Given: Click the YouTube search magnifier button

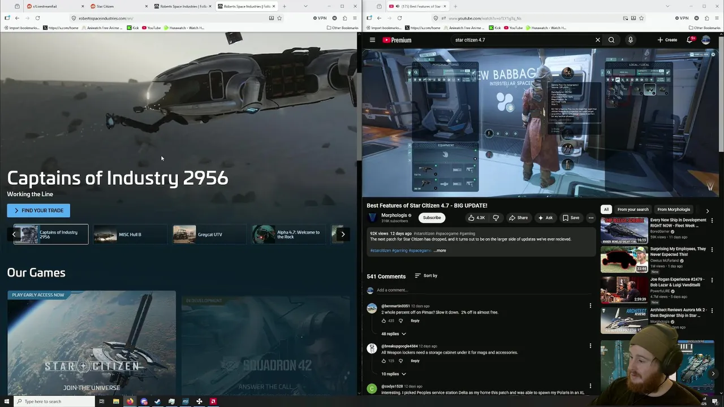Looking at the screenshot, I should pos(611,40).
